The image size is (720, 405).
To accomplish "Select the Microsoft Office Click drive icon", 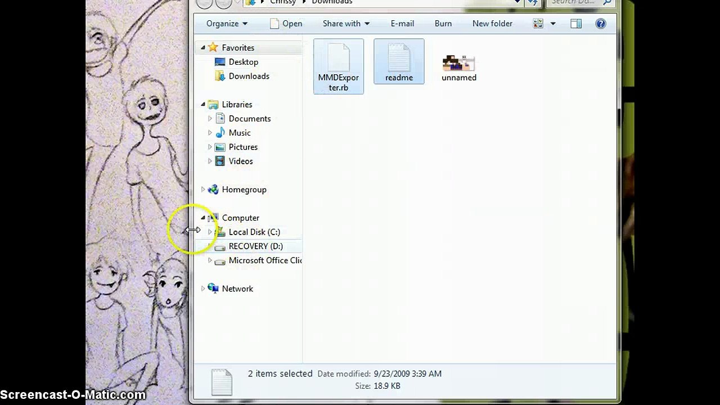I will 220,261.
